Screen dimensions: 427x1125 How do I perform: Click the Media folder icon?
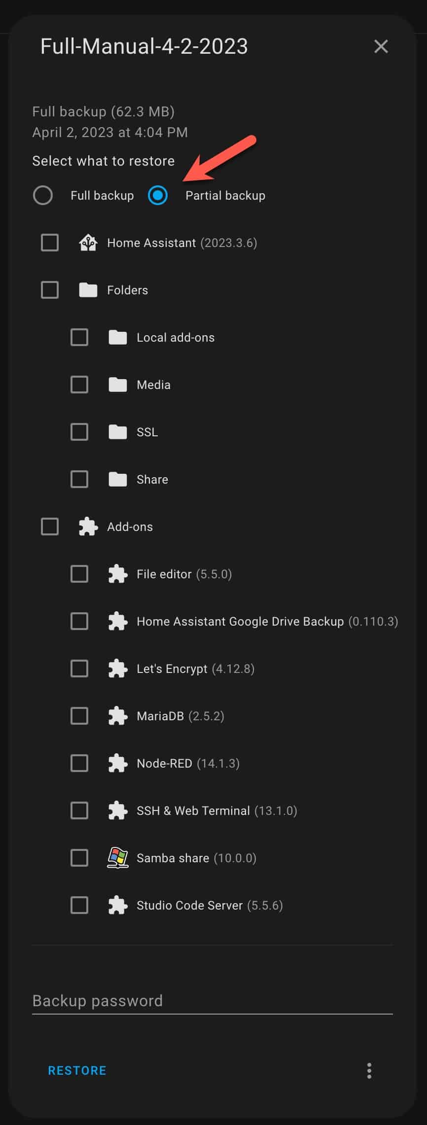[118, 385]
